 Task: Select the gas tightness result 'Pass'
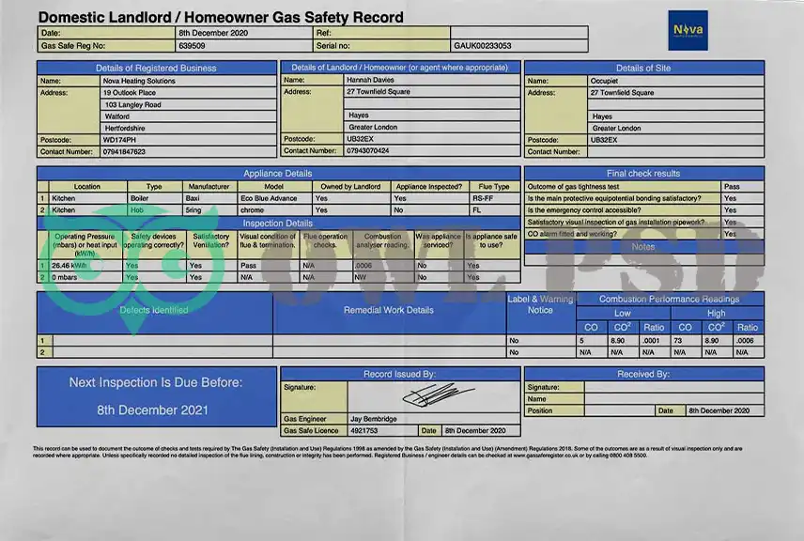[x=731, y=187]
